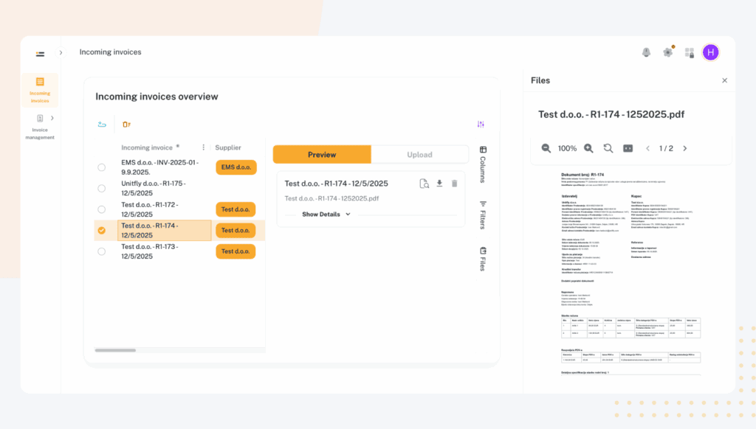Delete the attached invoice via trash icon

(455, 183)
